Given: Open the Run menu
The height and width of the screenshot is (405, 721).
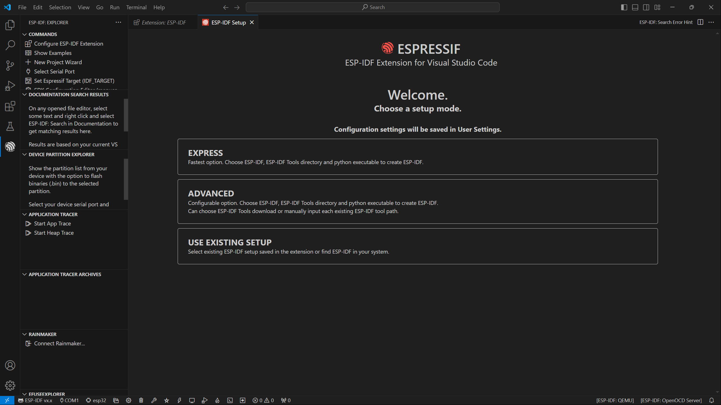Looking at the screenshot, I should pos(115,7).
